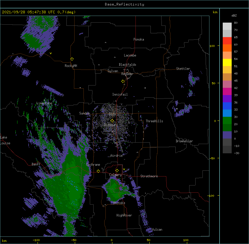Screen dimensions: 249x244
Task: Select the white asterisk marker east of Innisfail
Action: 145,88
